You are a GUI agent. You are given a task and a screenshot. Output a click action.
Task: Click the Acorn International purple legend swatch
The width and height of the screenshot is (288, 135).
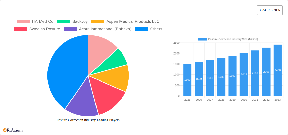(x=70, y=29)
